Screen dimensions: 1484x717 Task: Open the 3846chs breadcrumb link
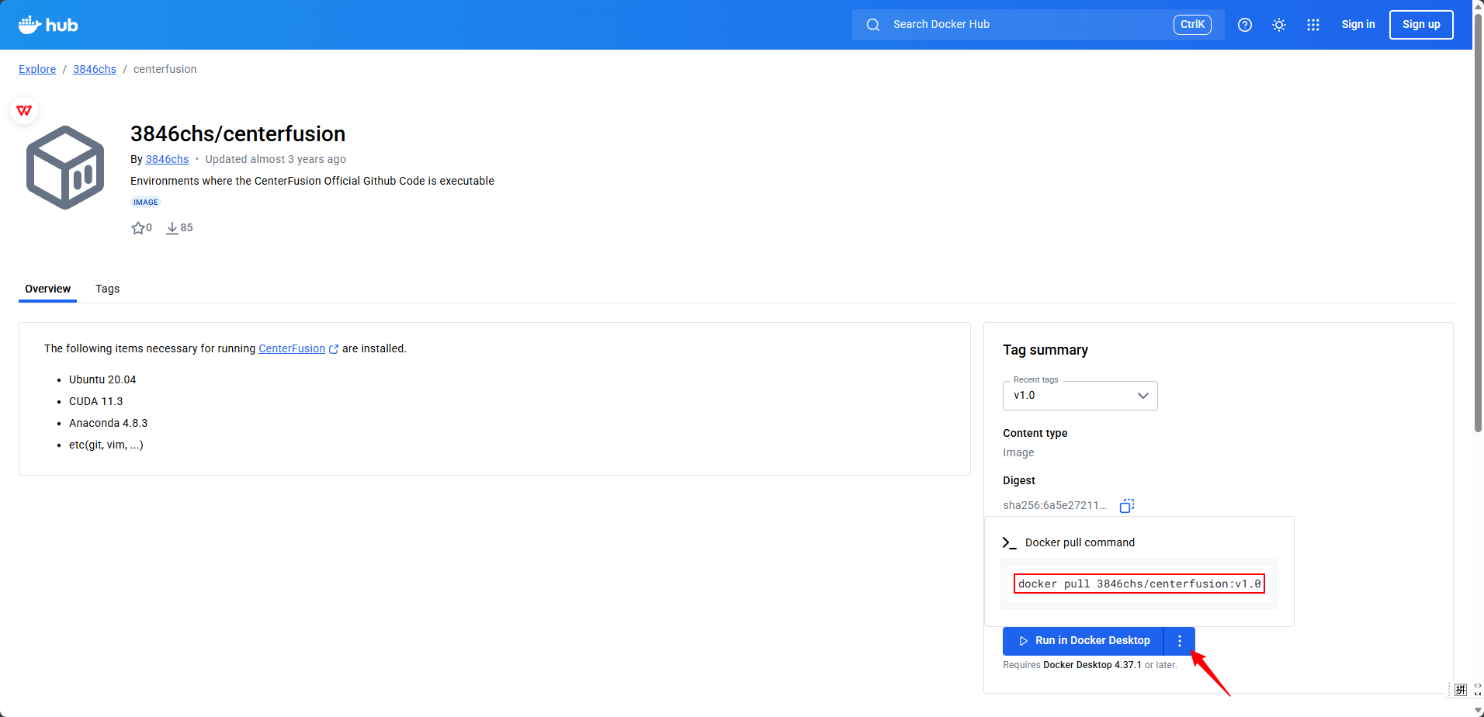[x=95, y=69]
